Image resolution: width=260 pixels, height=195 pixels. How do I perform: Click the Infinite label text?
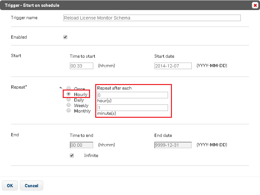pos(91,156)
